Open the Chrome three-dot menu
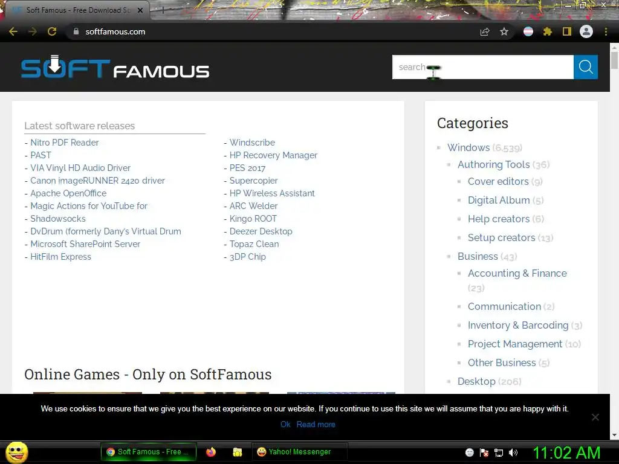This screenshot has width=619, height=464. [x=606, y=31]
